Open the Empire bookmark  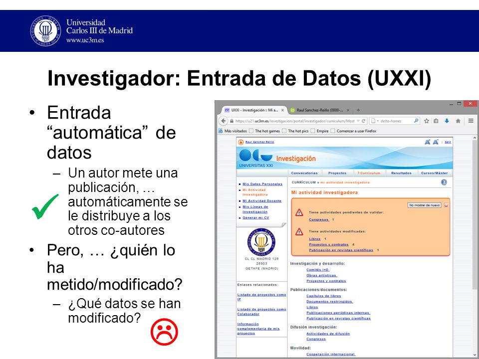point(319,131)
